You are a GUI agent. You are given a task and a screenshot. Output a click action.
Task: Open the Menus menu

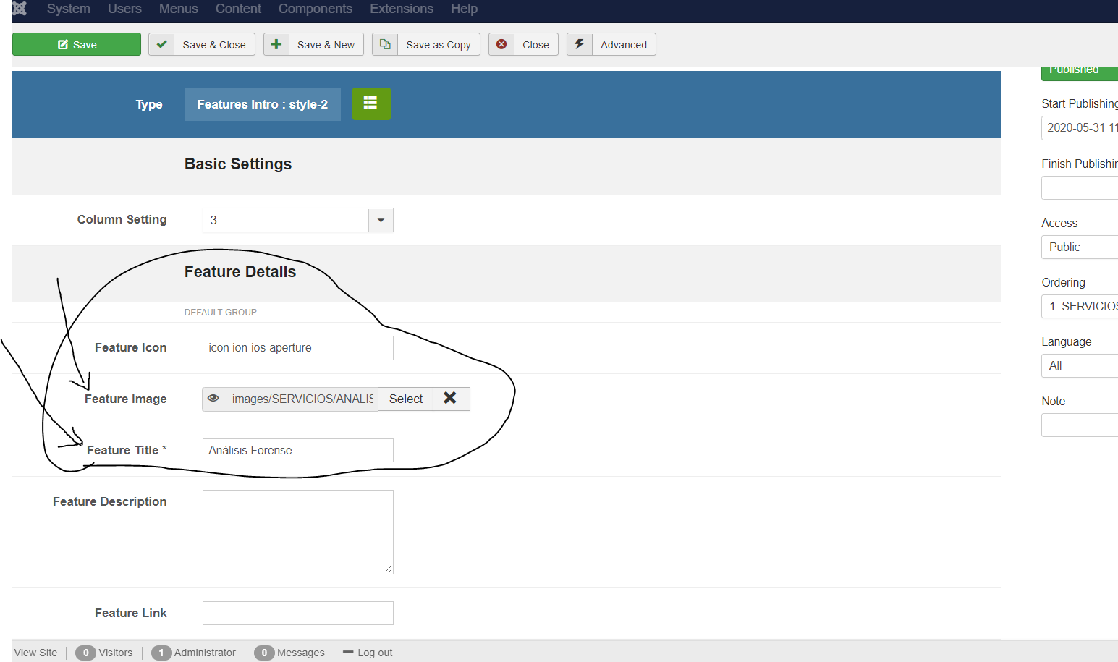[x=179, y=9]
